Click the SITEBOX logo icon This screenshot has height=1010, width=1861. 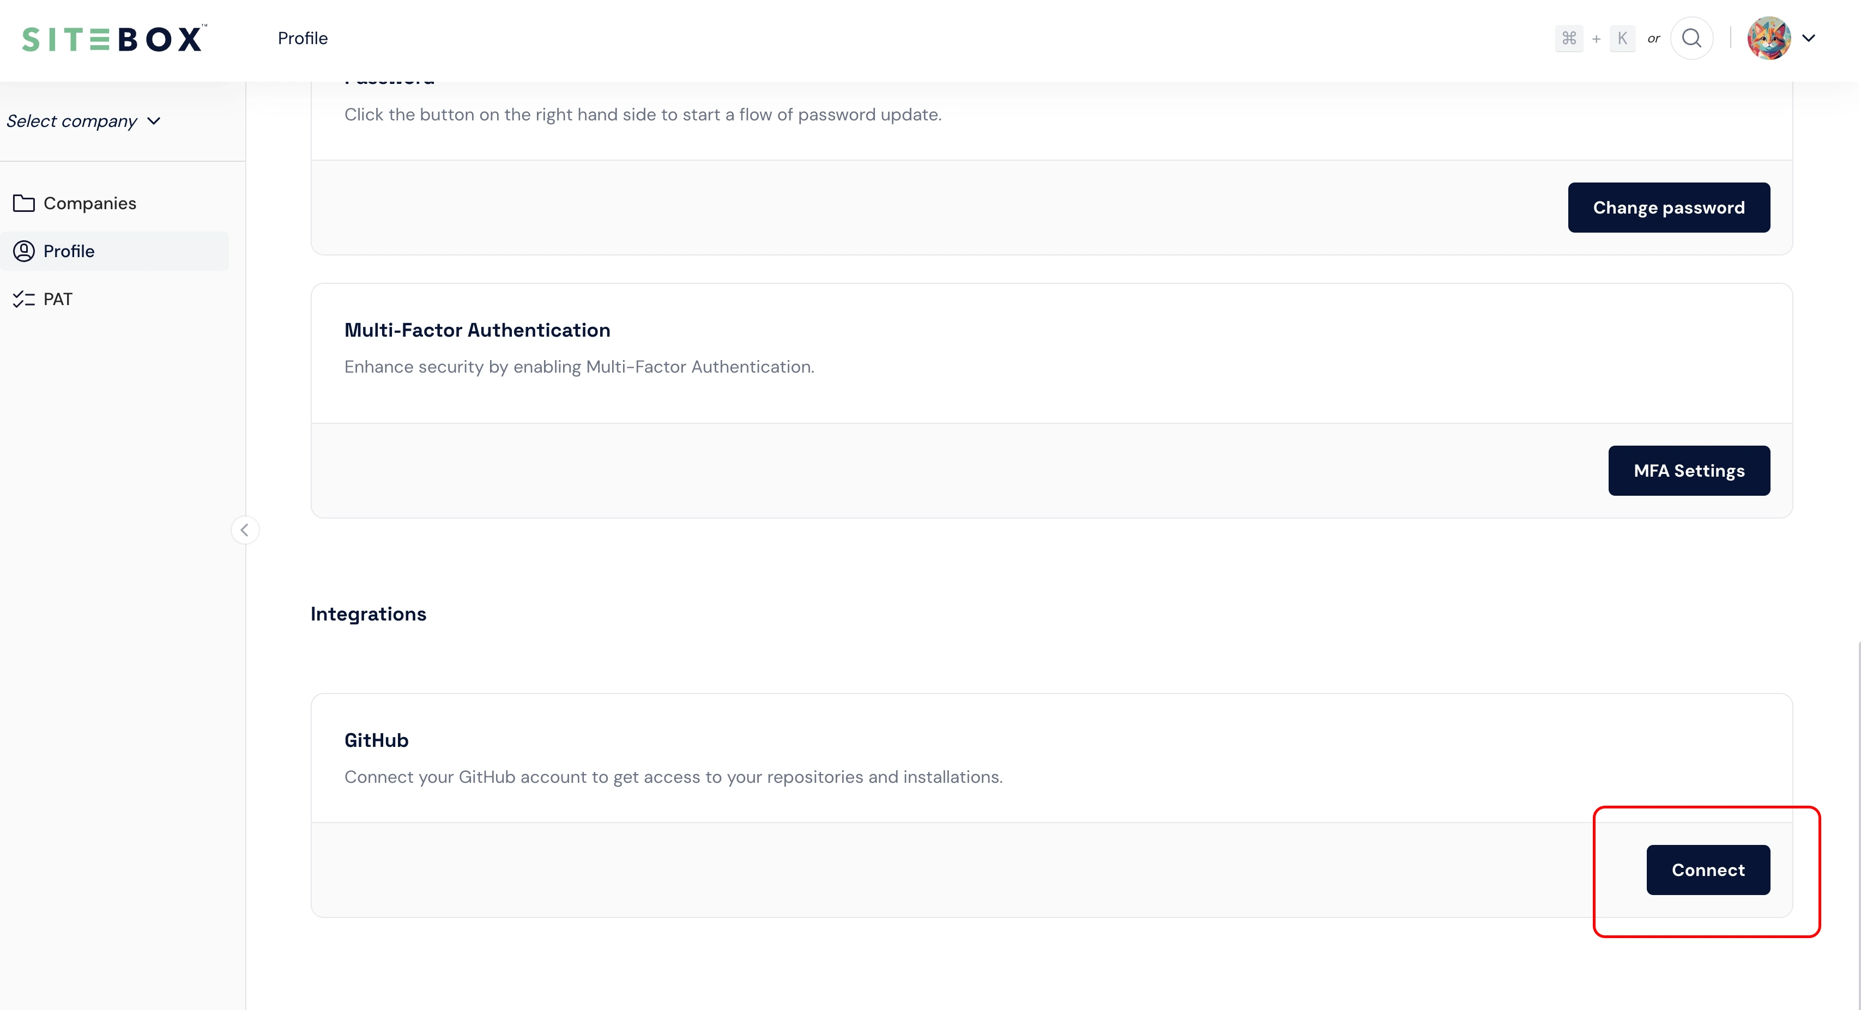coord(111,37)
